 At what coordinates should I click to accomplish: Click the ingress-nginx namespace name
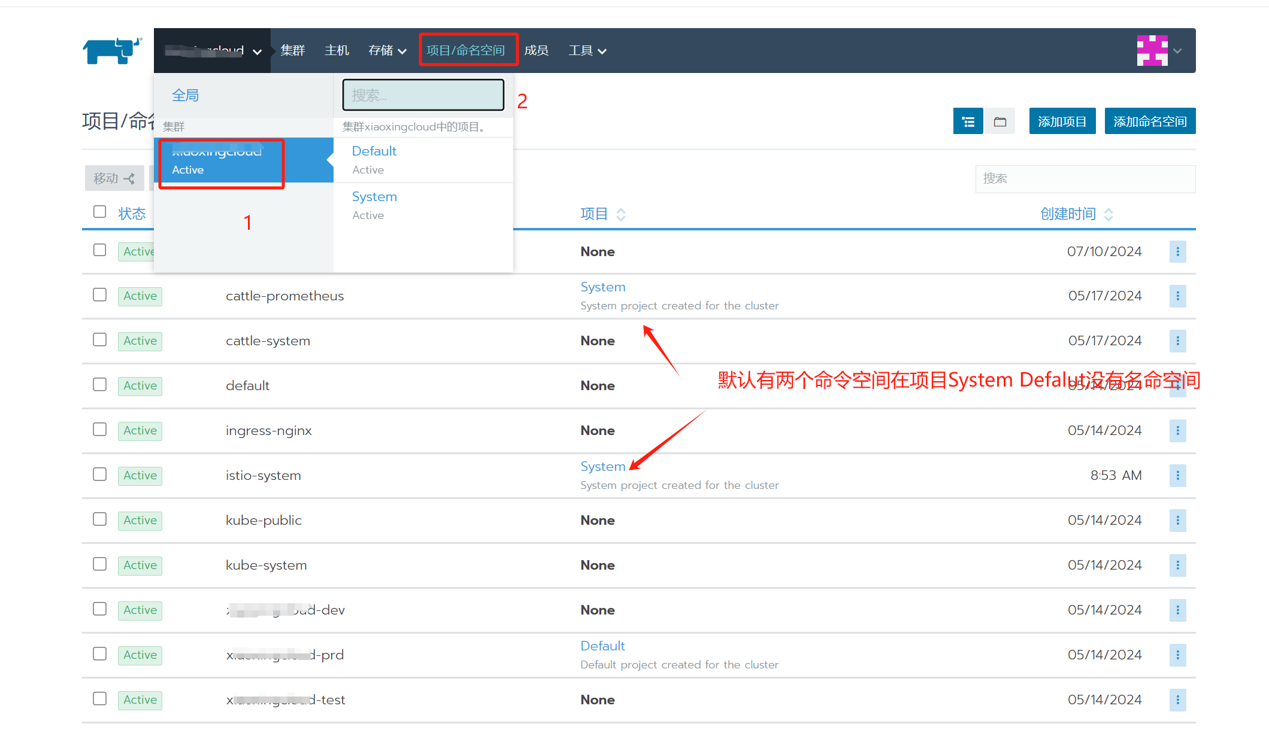point(268,431)
